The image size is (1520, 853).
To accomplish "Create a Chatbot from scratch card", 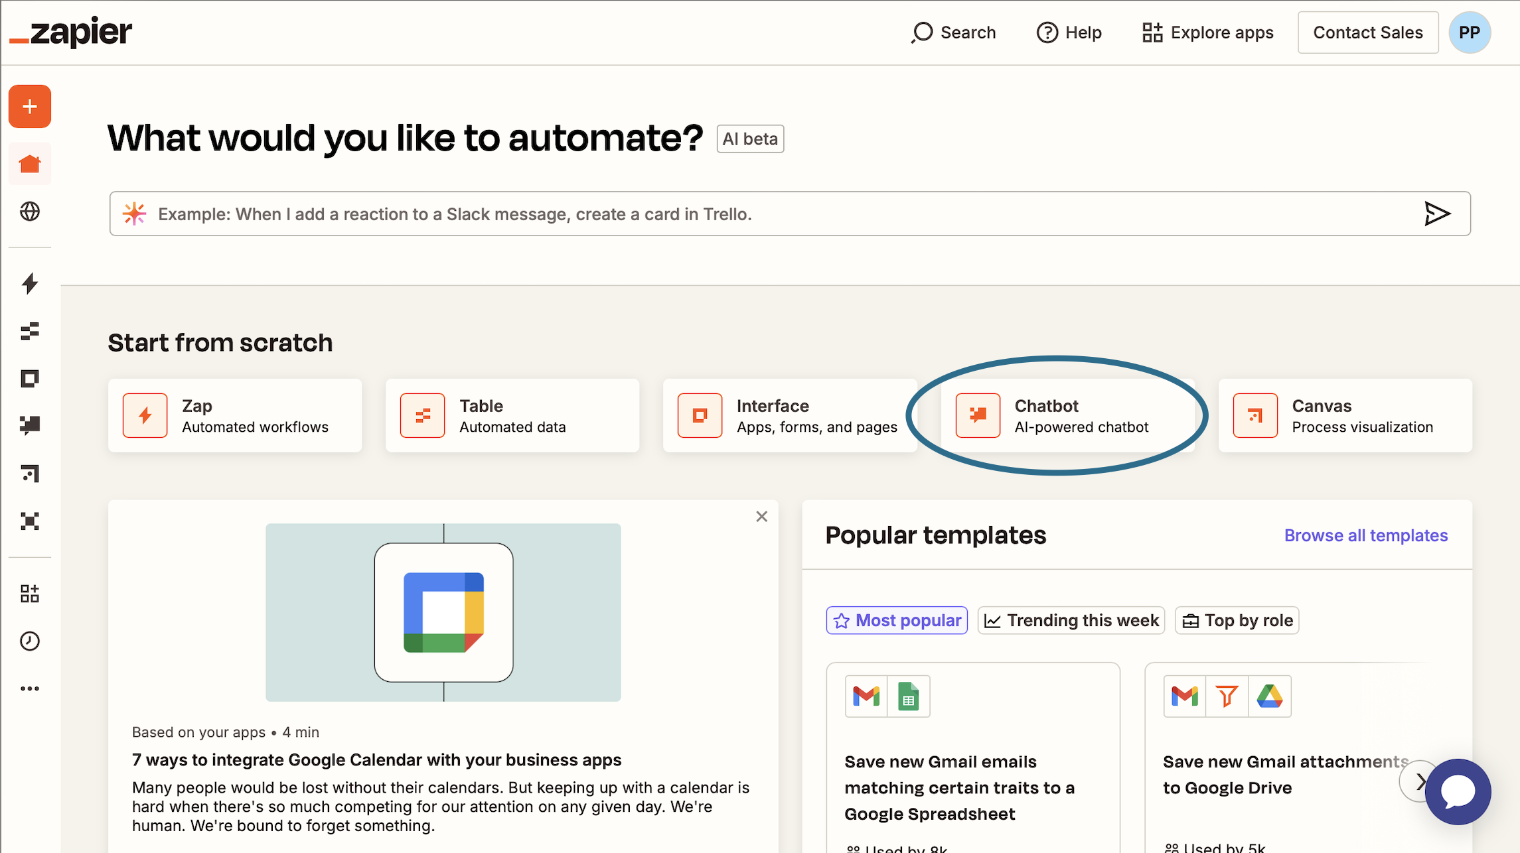I will coord(1067,415).
